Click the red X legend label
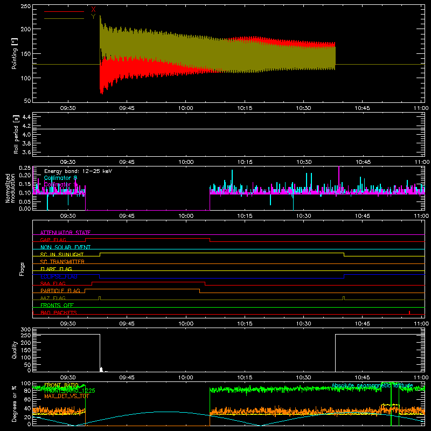This screenshot has width=431, height=431. 93,10
